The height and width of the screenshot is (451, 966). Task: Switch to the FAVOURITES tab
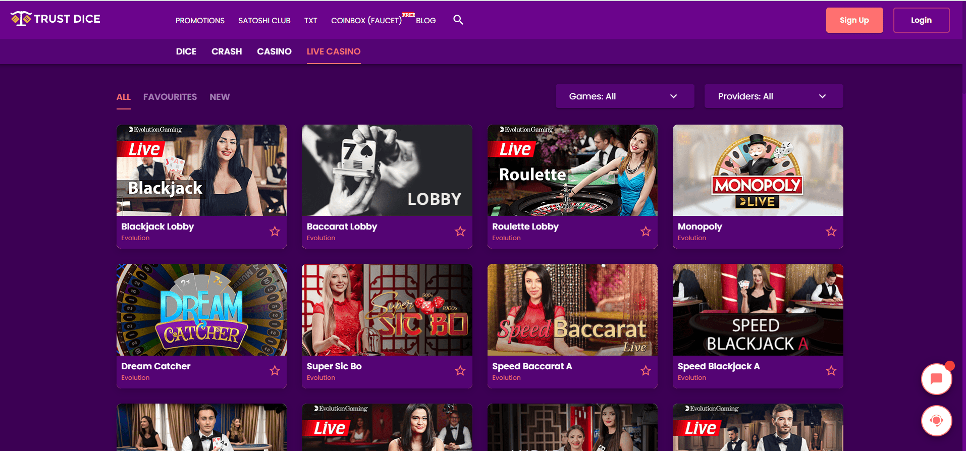pos(170,97)
